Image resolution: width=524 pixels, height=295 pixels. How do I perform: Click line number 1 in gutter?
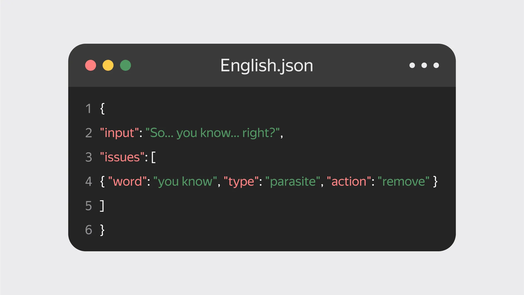[x=88, y=109]
